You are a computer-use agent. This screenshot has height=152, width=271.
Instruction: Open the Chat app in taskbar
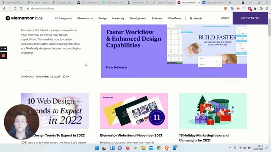pos(120,148)
